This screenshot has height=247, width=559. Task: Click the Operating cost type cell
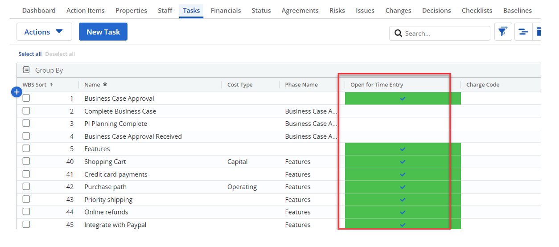point(242,187)
